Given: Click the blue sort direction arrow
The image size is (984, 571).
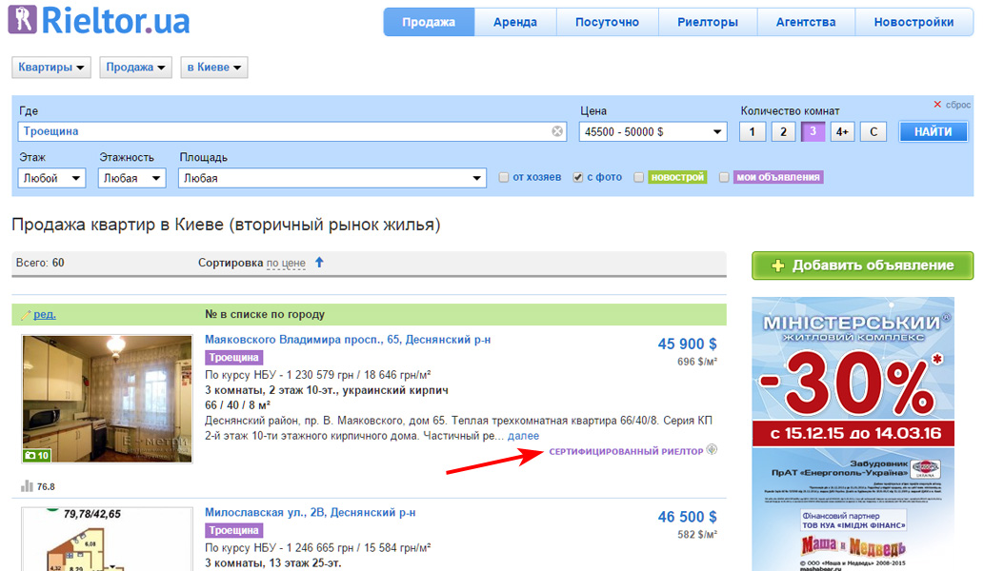Looking at the screenshot, I should click(320, 263).
